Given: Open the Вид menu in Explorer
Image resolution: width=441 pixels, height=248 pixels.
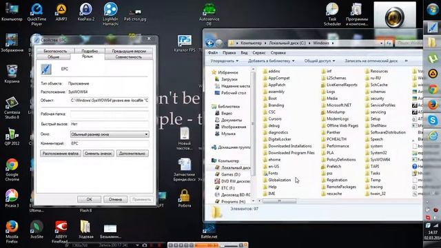Looking at the screenshot, I should pyautogui.click(x=244, y=53).
